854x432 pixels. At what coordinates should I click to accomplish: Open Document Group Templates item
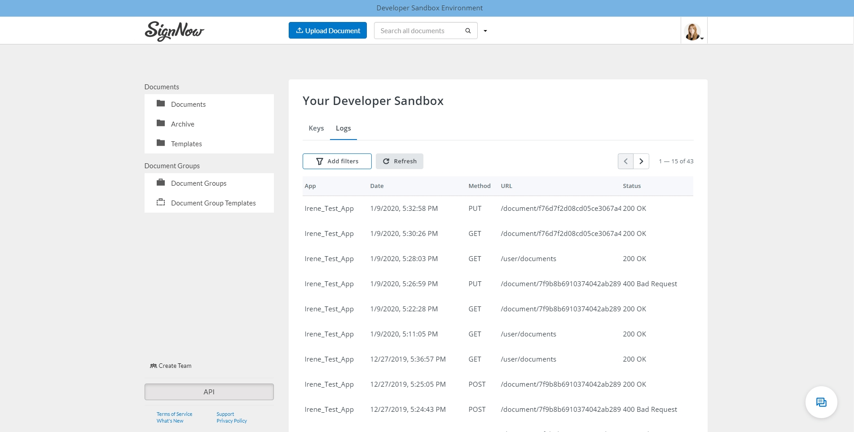tap(209, 203)
